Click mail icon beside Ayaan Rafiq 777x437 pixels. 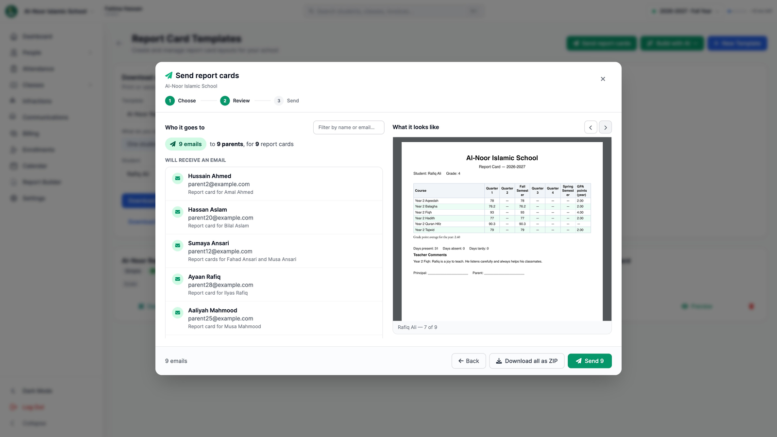click(178, 279)
